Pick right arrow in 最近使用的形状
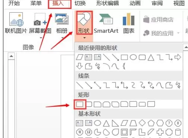Image resolution: width=188 pixels, height=138 pixels. click(x=178, y=57)
